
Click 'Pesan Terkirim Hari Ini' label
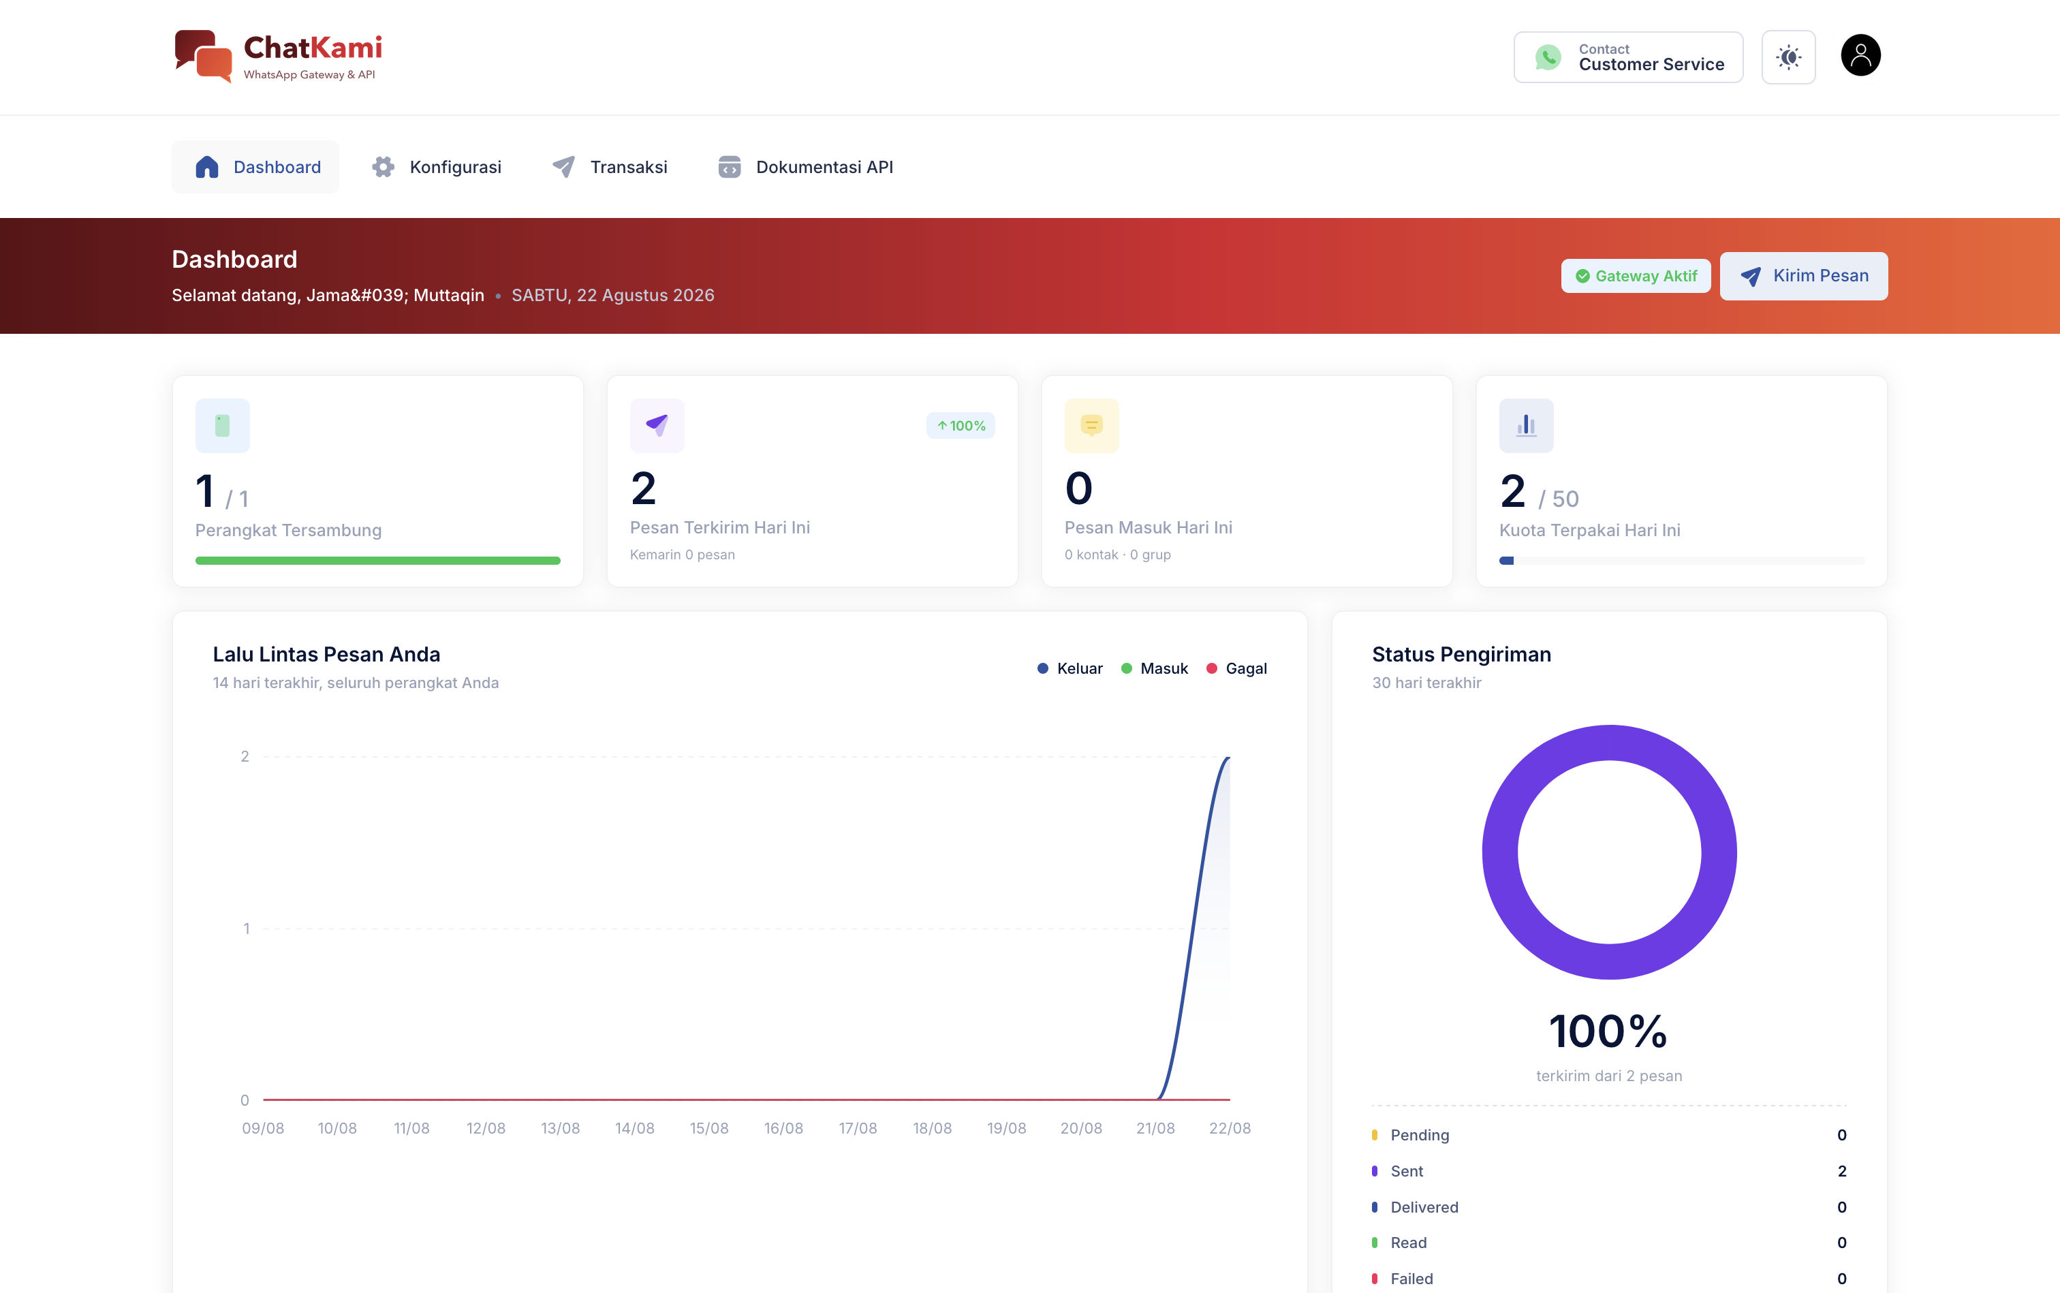click(x=720, y=528)
